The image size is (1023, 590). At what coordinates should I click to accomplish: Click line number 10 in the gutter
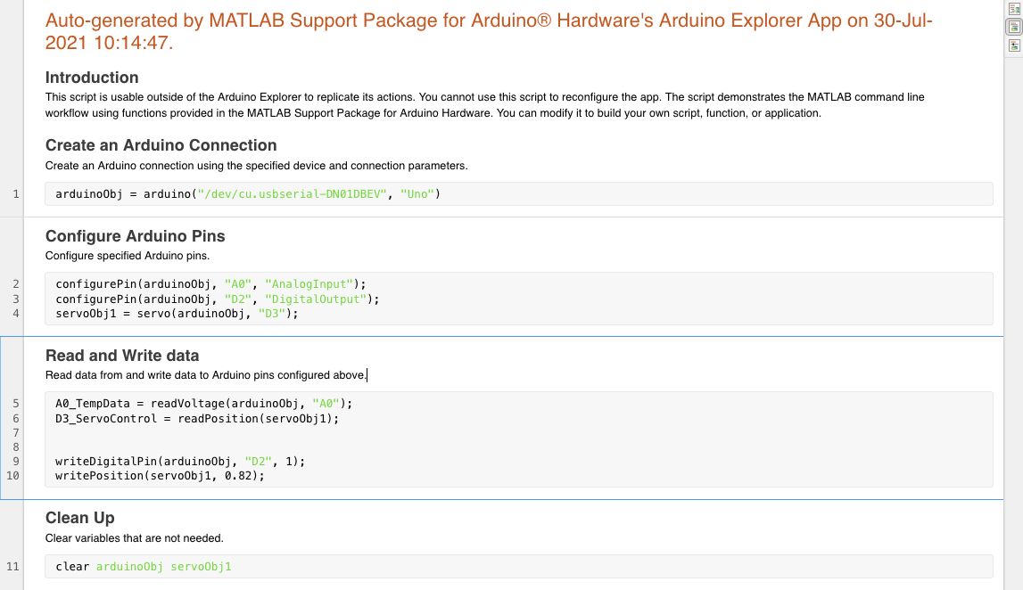tap(13, 476)
